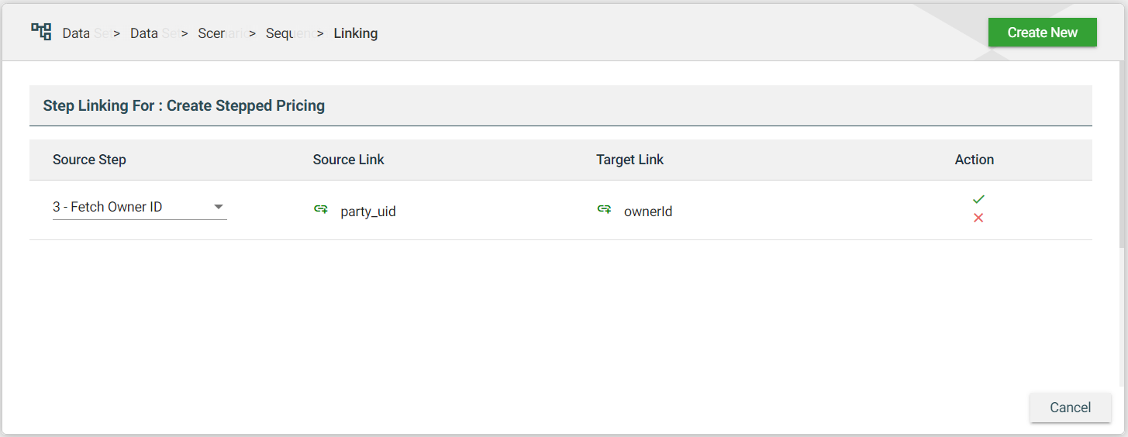Image resolution: width=1128 pixels, height=437 pixels.
Task: Select the ownerId target link text
Action: [x=648, y=211]
